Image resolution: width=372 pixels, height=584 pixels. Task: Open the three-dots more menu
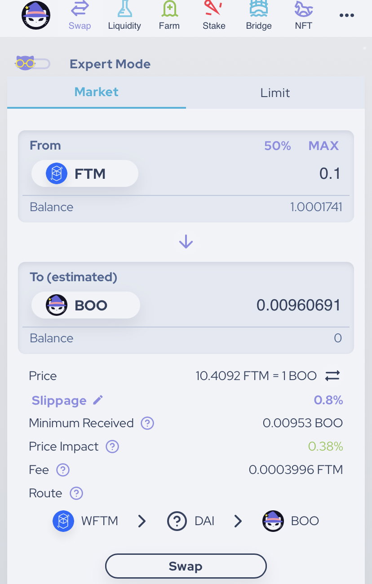(x=347, y=15)
